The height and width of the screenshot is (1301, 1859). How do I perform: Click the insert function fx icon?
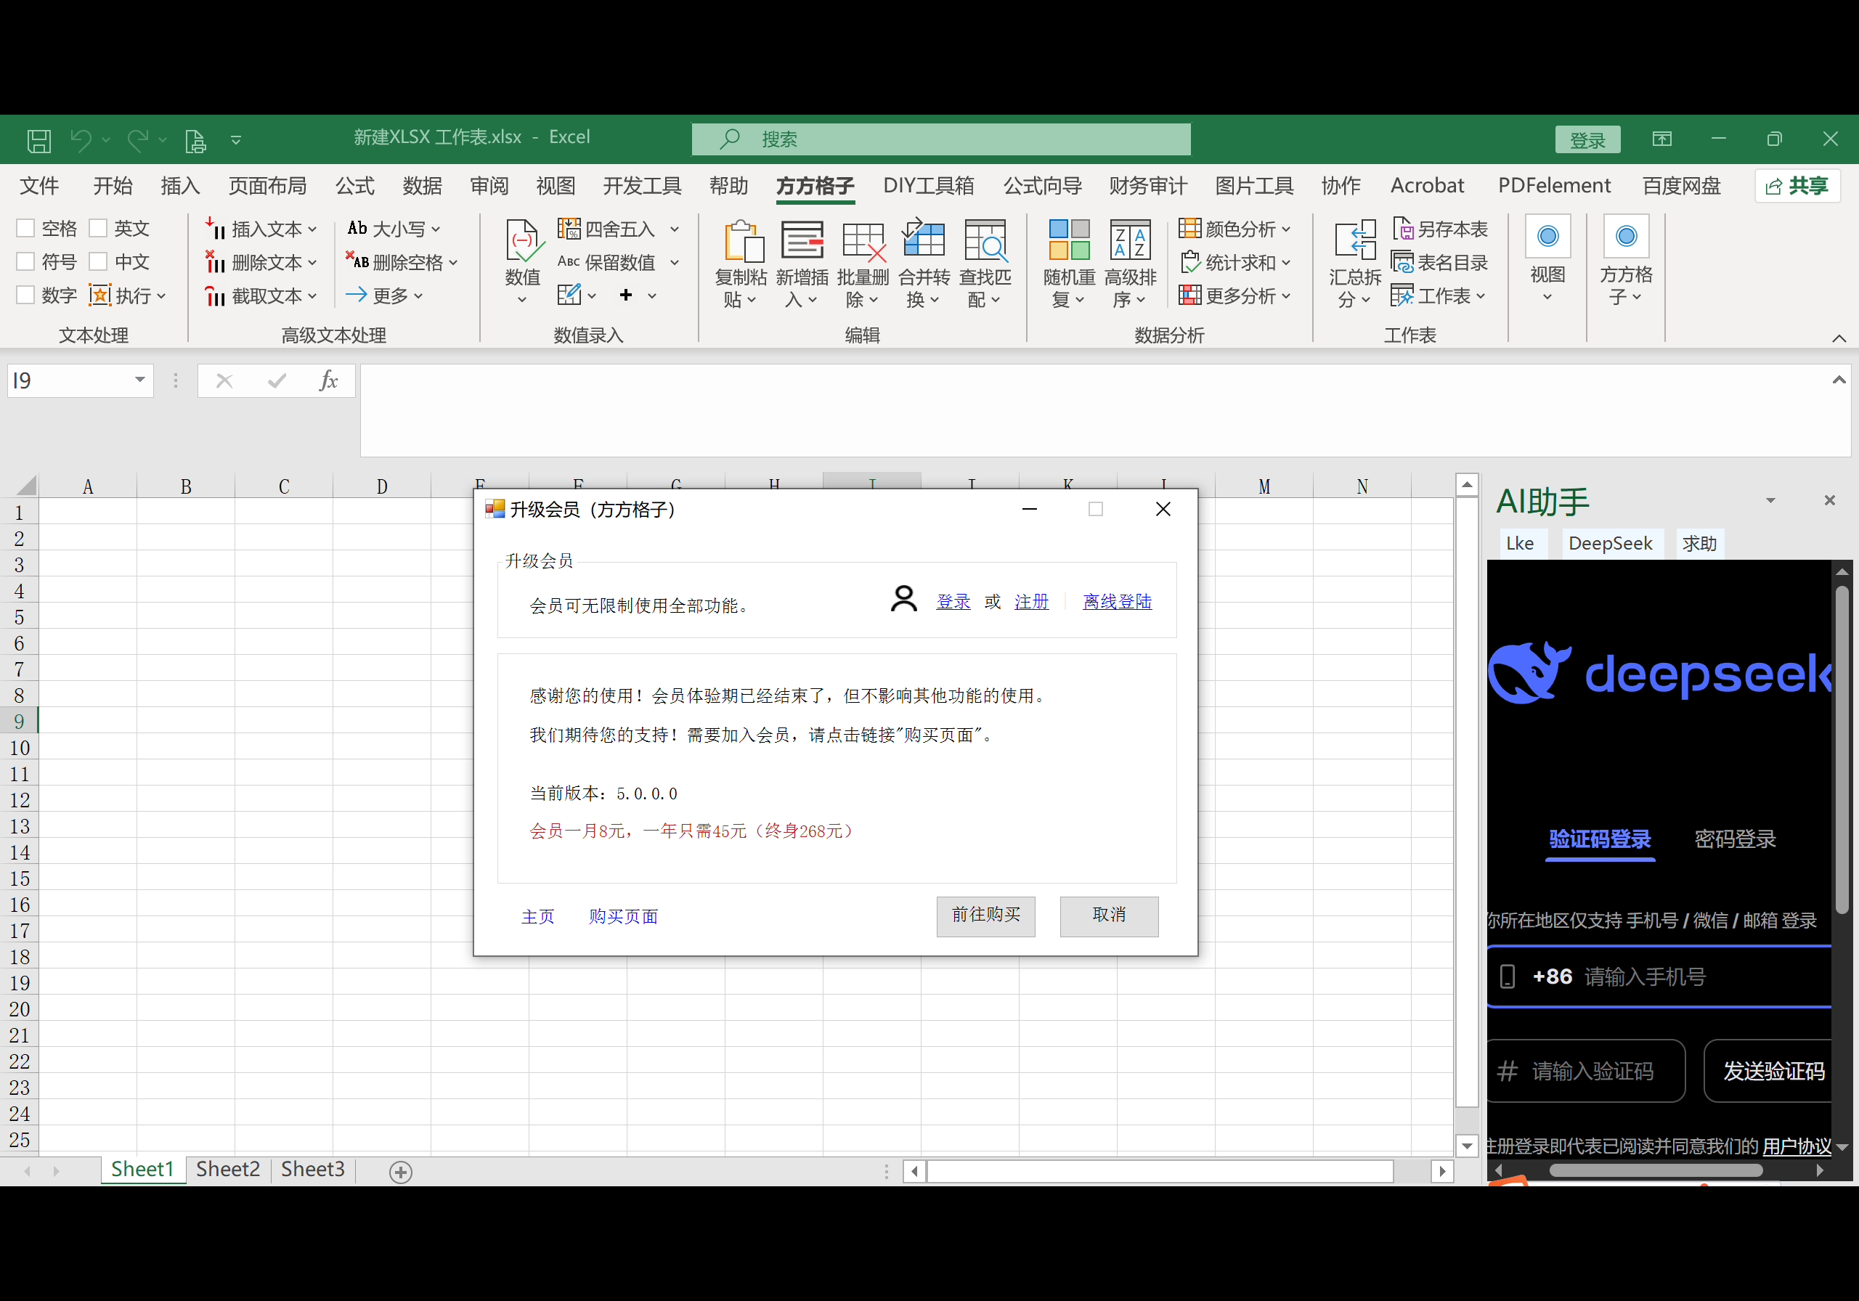click(x=328, y=380)
